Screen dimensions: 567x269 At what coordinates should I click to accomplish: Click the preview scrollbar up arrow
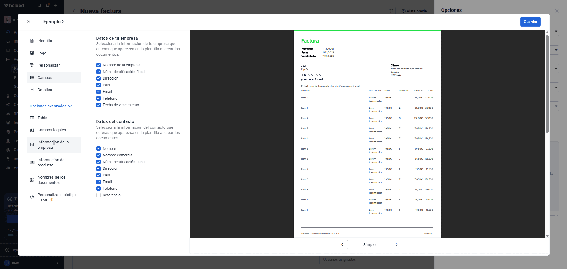tap(547, 32)
